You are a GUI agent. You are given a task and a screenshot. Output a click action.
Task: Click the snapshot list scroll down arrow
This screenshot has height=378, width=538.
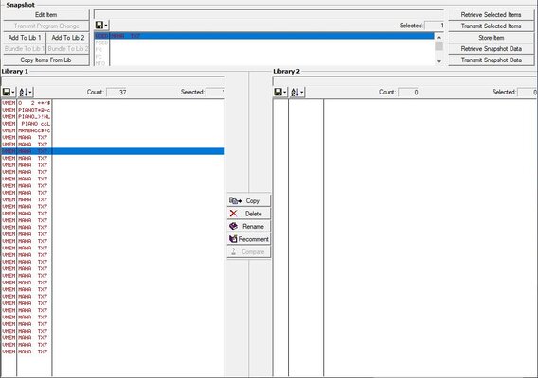[x=439, y=60]
